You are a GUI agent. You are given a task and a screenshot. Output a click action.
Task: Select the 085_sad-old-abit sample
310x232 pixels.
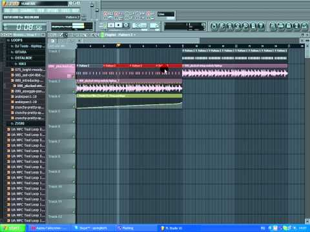(x=28, y=75)
